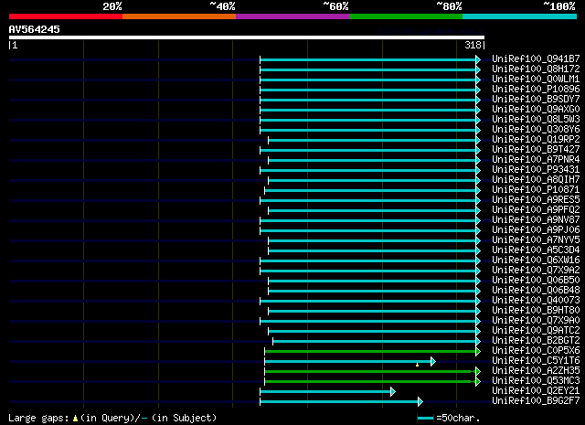Select the AV564245 query name

pyautogui.click(x=35, y=29)
